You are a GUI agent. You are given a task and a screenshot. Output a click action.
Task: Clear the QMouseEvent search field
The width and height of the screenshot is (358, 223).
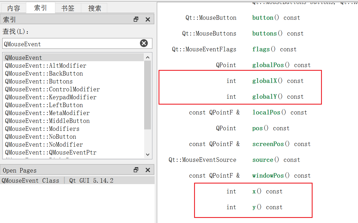pos(144,43)
